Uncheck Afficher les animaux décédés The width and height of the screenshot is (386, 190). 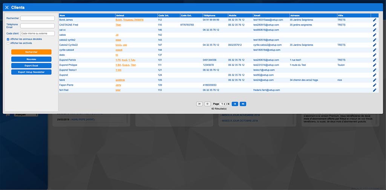8,39
